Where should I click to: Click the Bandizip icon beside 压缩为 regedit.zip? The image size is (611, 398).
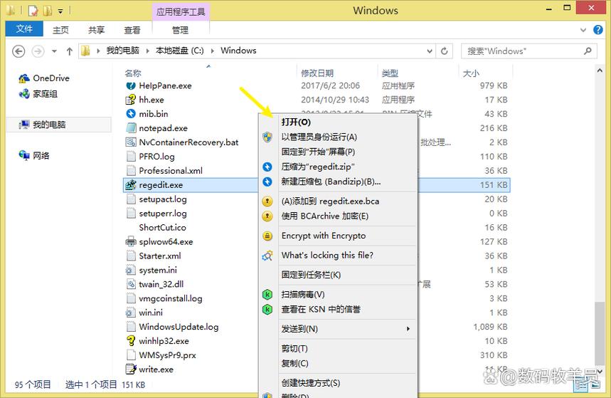pos(267,167)
